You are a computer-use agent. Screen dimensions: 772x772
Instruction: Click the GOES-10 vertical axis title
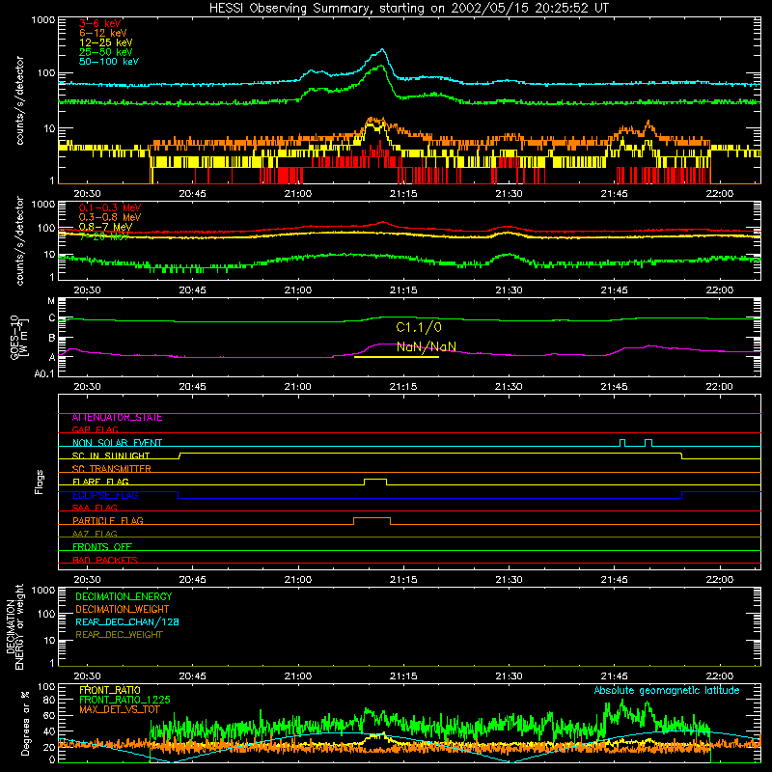point(19,338)
